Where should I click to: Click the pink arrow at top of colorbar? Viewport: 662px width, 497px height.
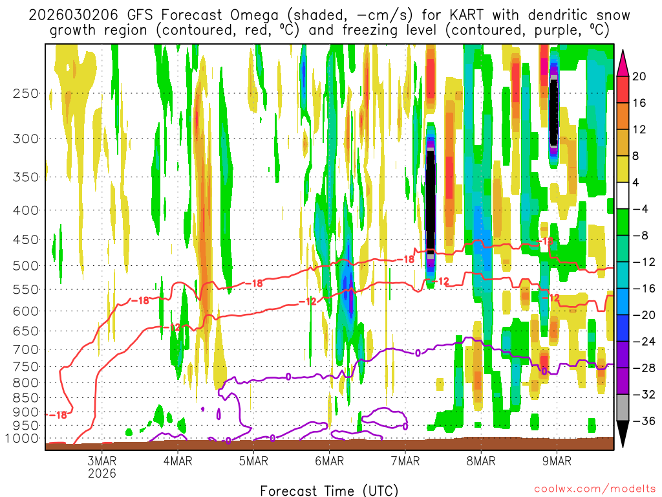[623, 63]
